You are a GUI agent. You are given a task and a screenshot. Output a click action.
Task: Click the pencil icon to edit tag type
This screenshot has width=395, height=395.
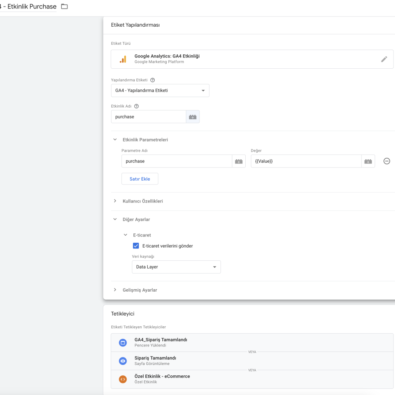click(384, 59)
